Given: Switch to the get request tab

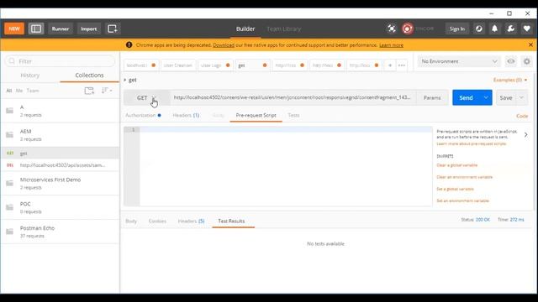Looking at the screenshot, I should pos(252,65).
